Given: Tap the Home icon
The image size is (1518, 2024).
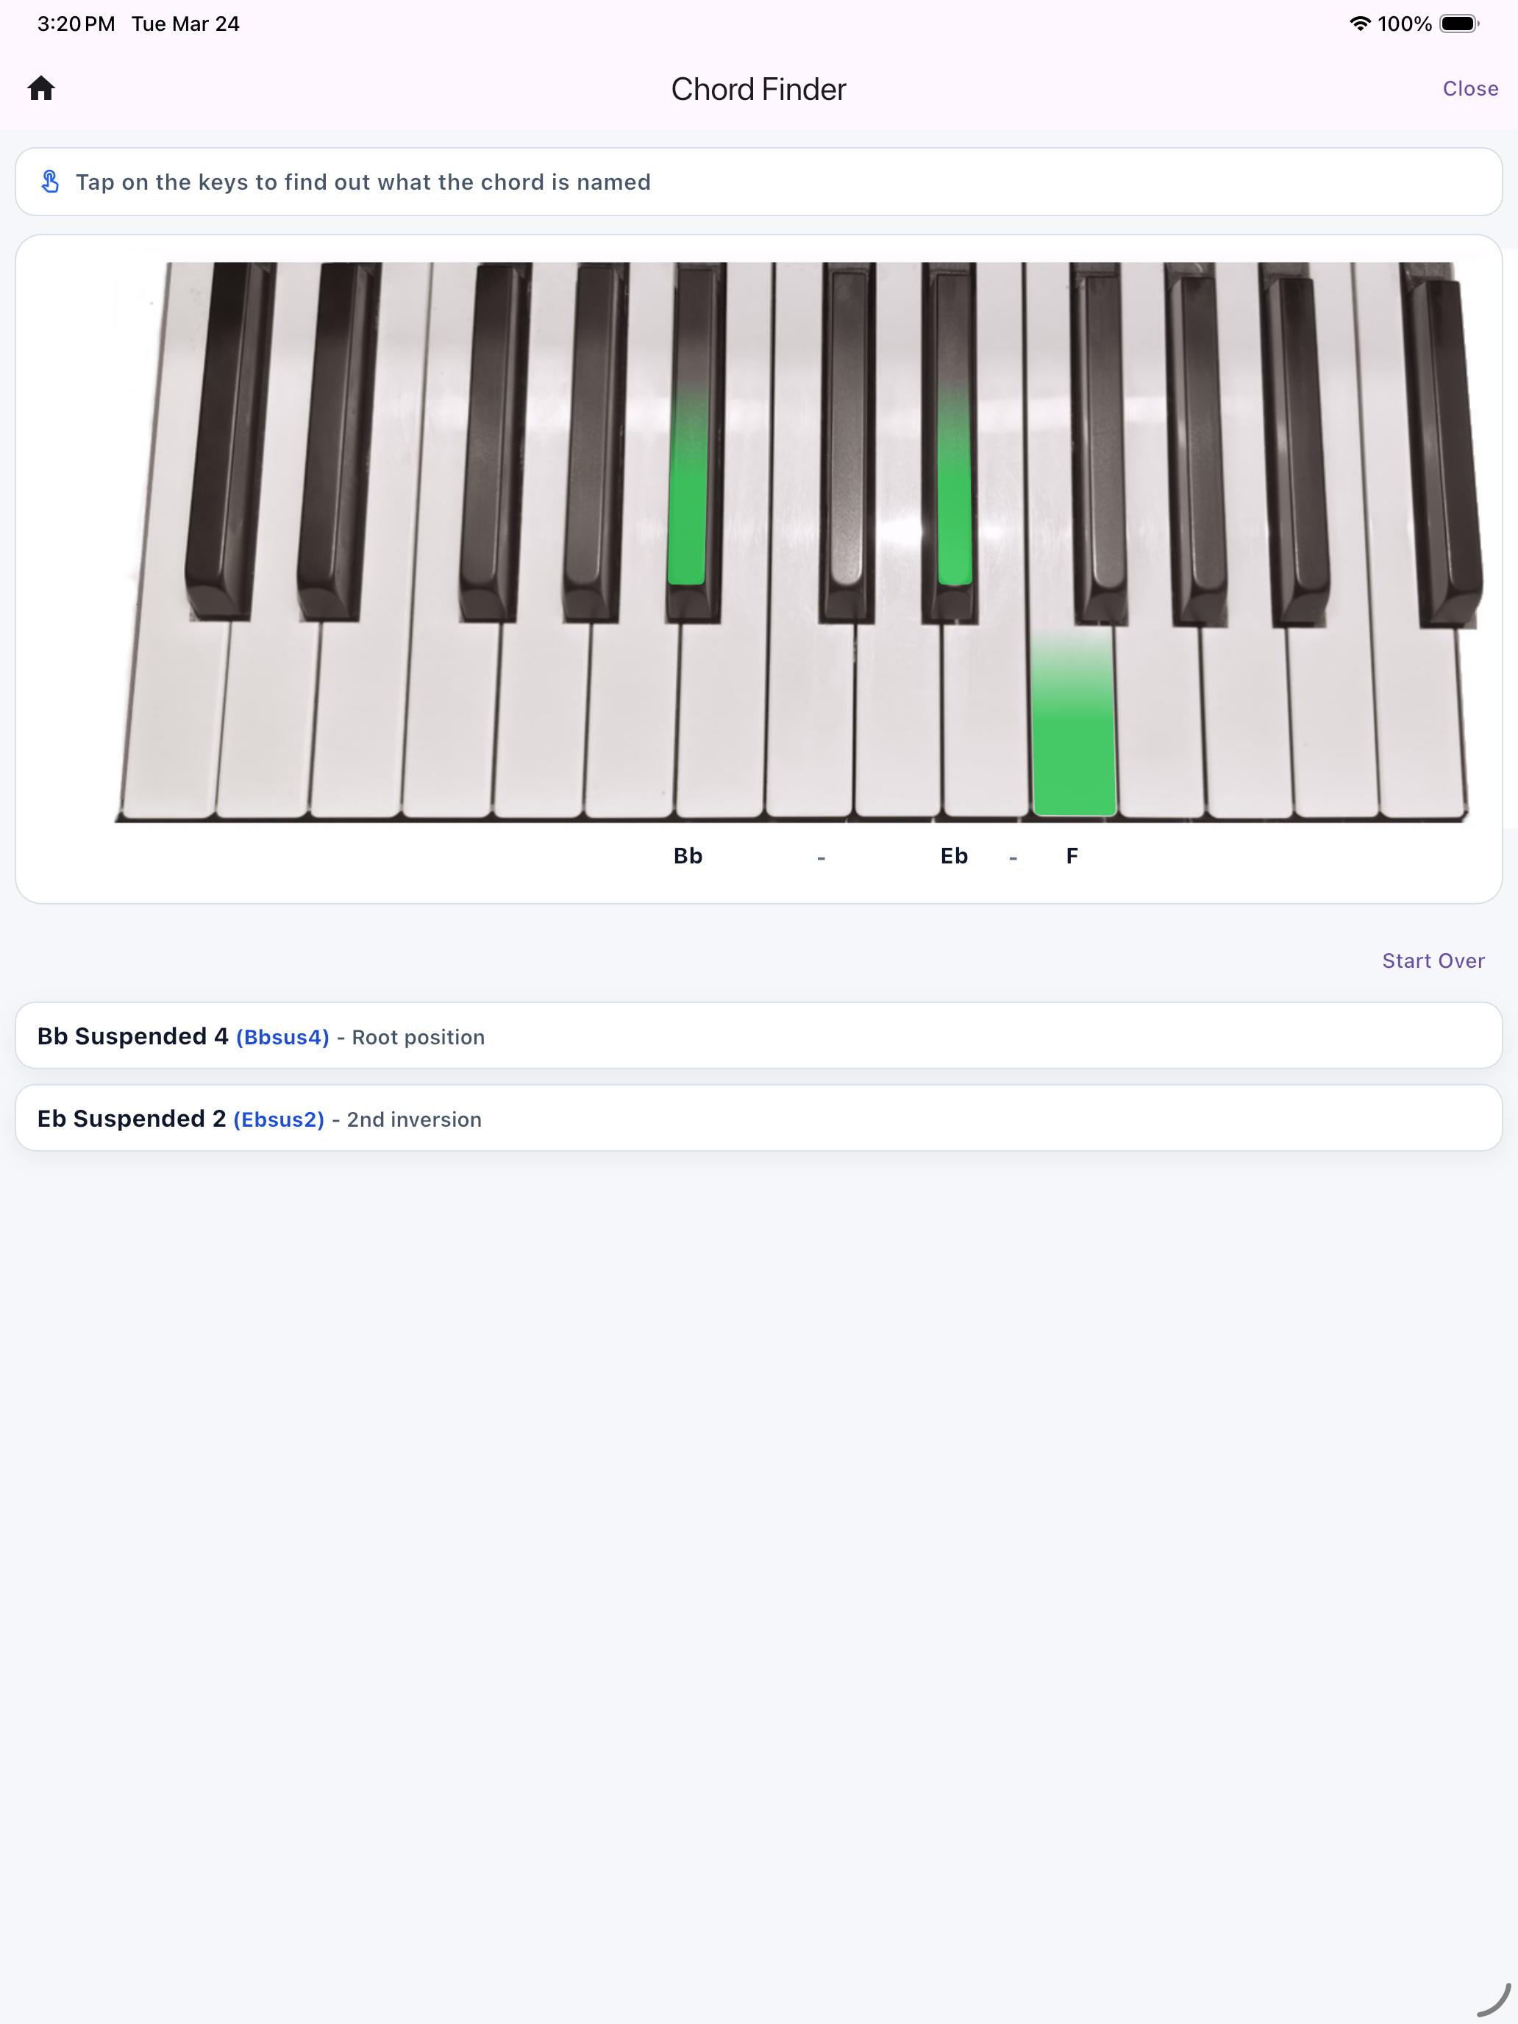Looking at the screenshot, I should point(43,89).
